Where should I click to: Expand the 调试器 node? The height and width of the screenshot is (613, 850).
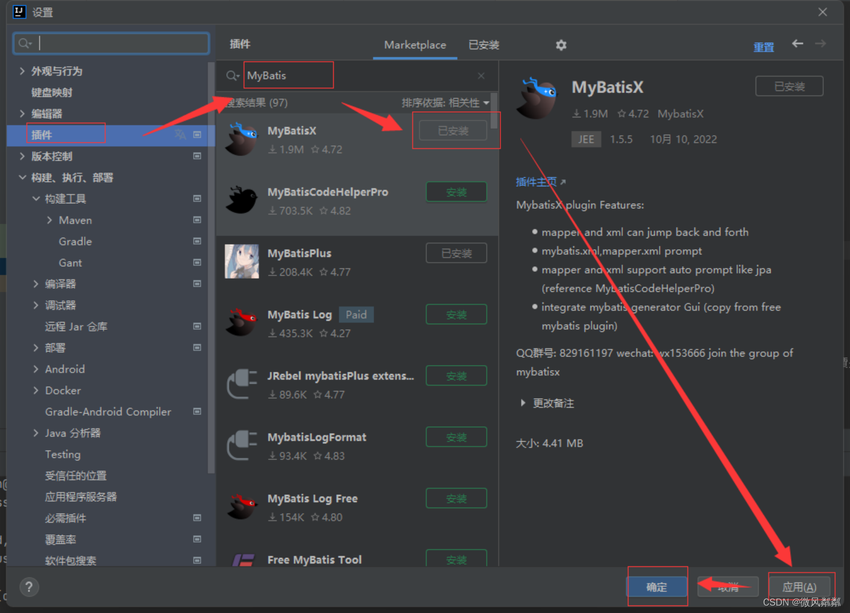coord(36,305)
